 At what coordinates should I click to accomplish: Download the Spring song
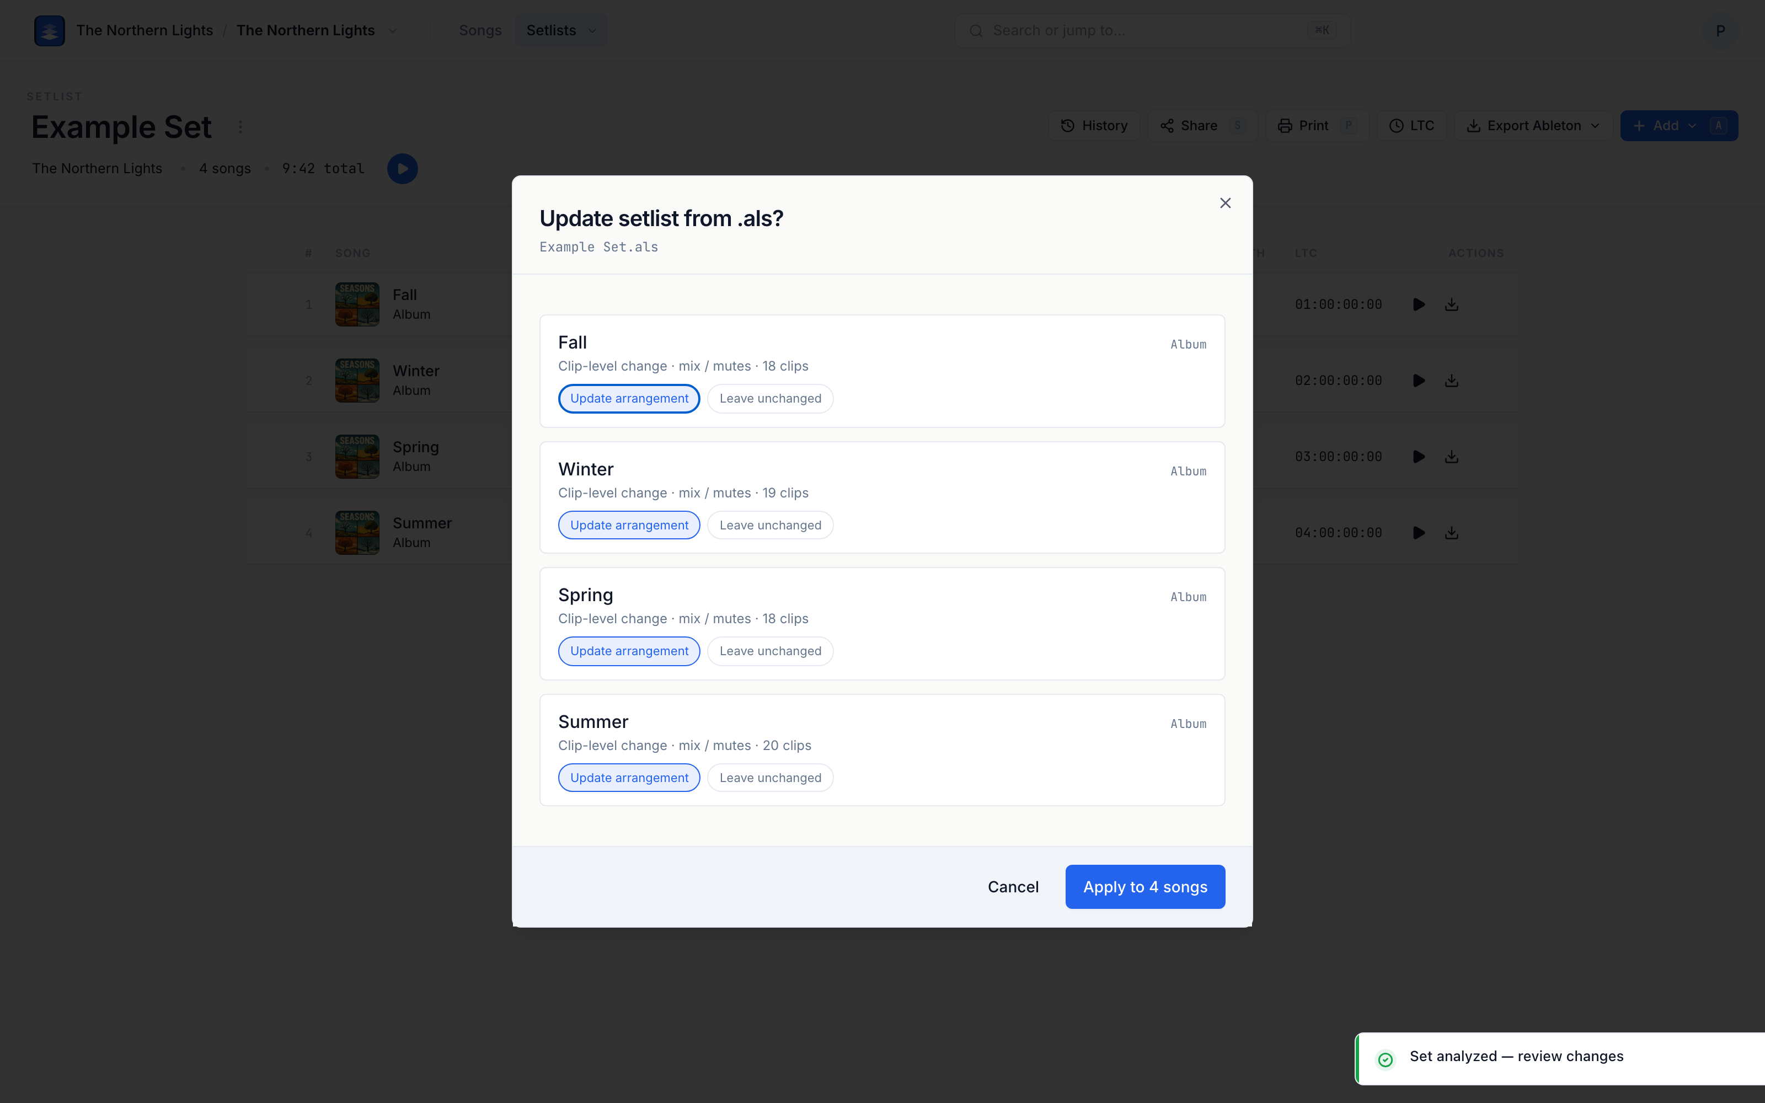(1451, 457)
